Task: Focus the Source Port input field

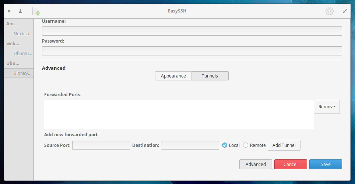Action: [x=101, y=145]
